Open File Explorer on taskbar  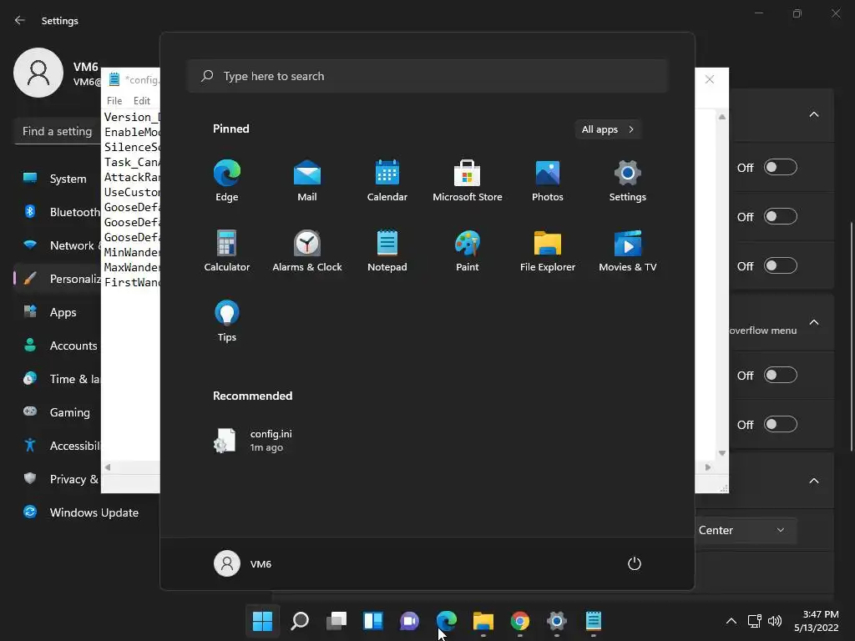coord(483,620)
